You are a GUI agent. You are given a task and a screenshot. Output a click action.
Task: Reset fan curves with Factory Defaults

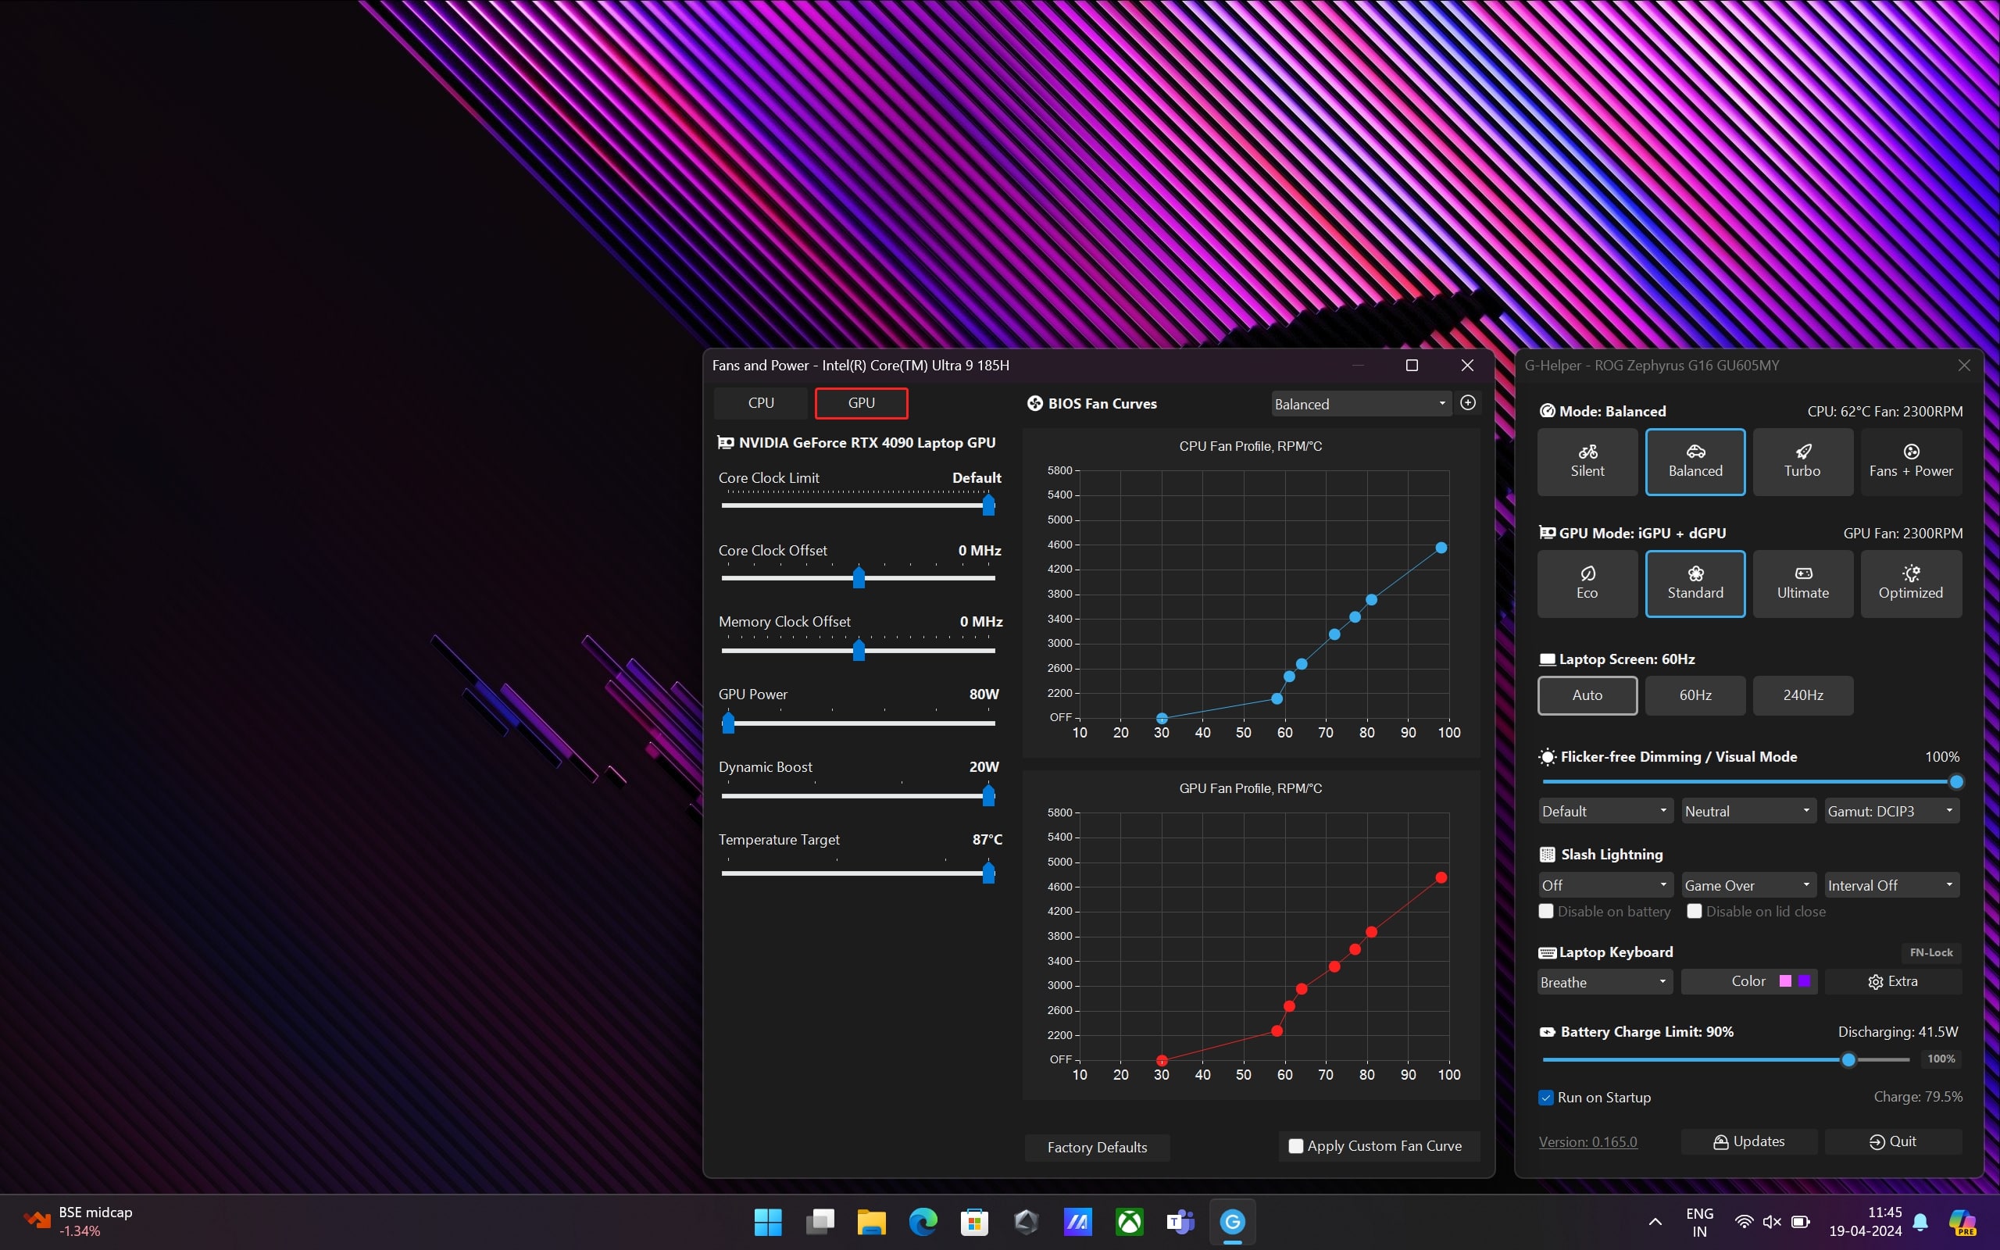tap(1097, 1148)
